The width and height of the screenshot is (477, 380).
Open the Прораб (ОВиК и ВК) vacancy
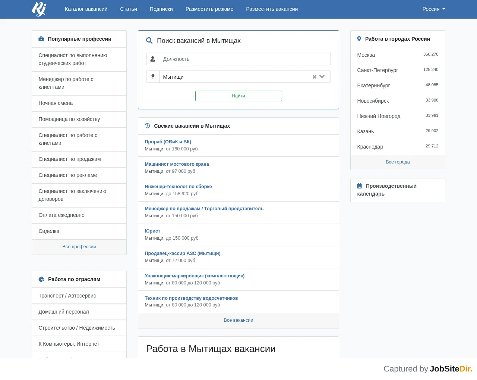click(x=168, y=142)
